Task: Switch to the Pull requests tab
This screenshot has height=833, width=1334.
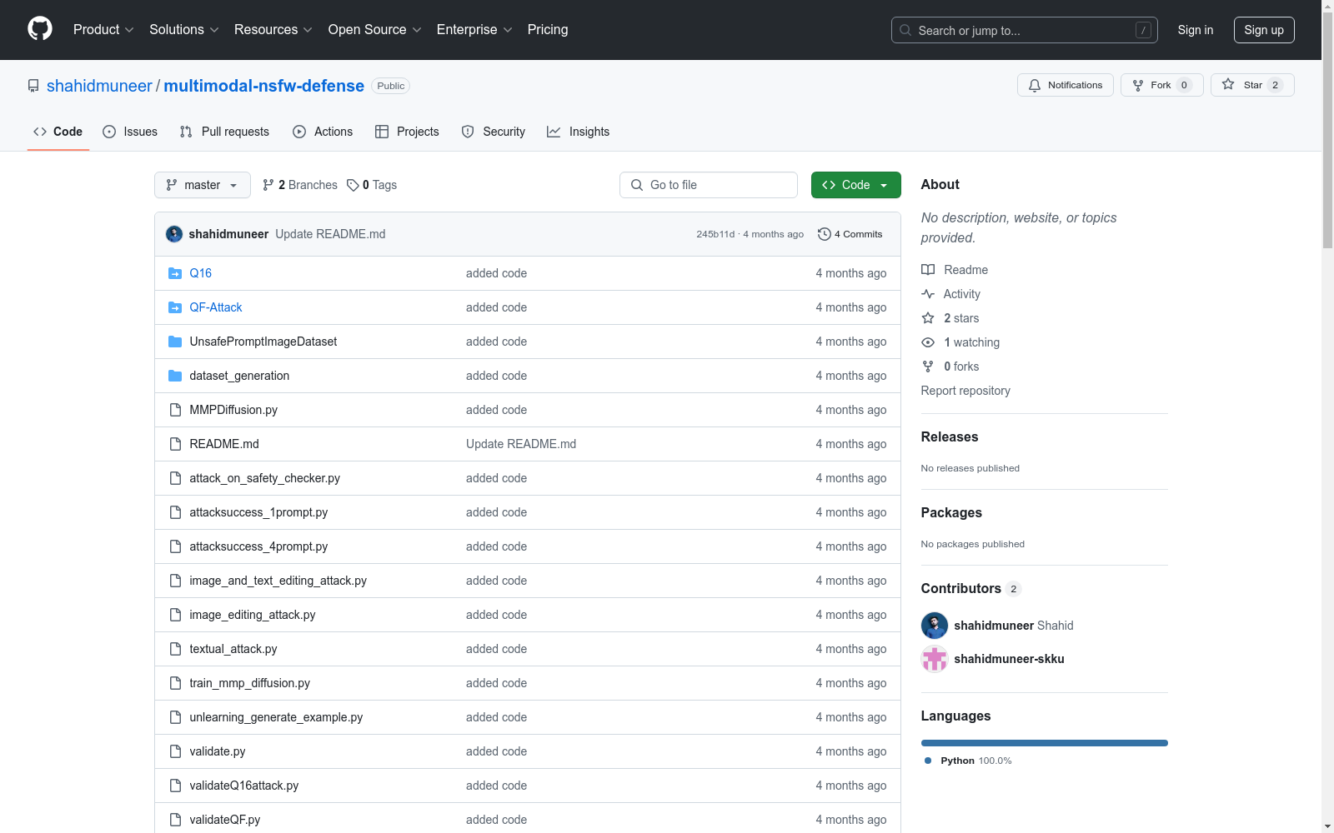Action: pyautogui.click(x=224, y=132)
